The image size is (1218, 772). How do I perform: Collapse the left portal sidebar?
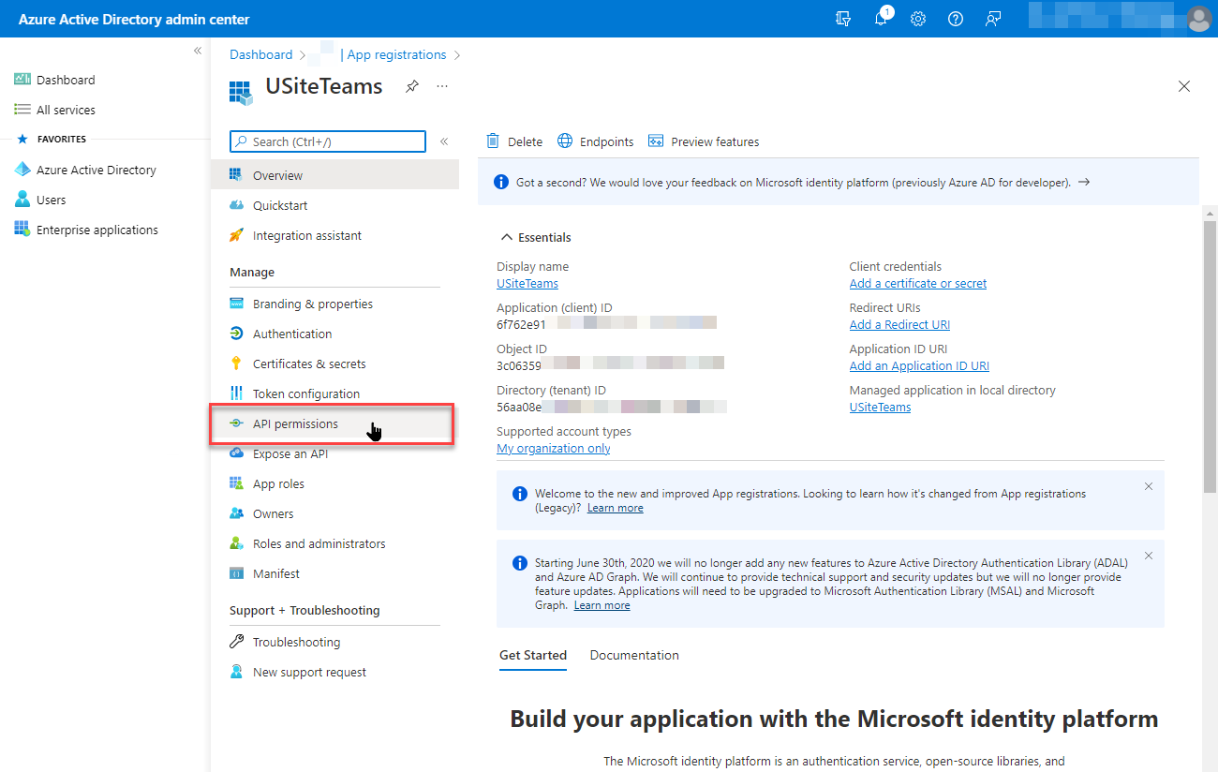tap(198, 51)
